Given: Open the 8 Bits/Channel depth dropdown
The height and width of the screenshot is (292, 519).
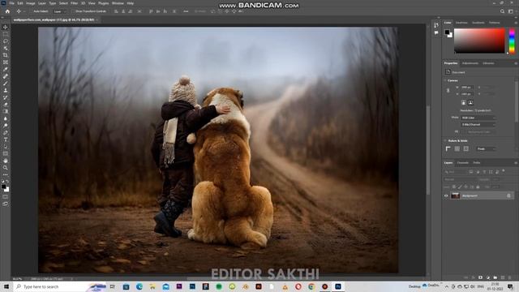Looking at the screenshot, I should click(478, 124).
